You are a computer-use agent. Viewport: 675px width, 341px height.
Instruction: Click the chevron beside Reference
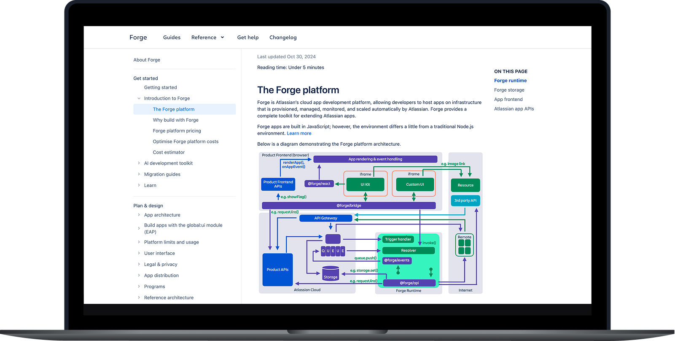point(222,37)
